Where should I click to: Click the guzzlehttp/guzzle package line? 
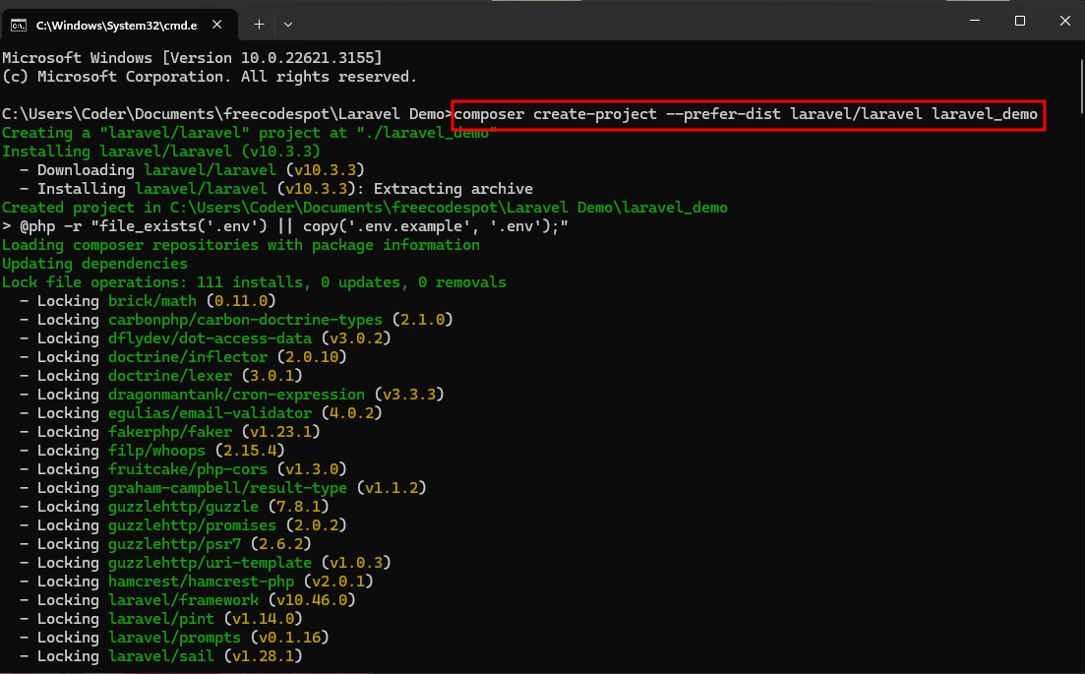tap(174, 507)
